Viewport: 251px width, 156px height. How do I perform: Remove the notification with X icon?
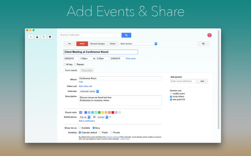pos(110,117)
